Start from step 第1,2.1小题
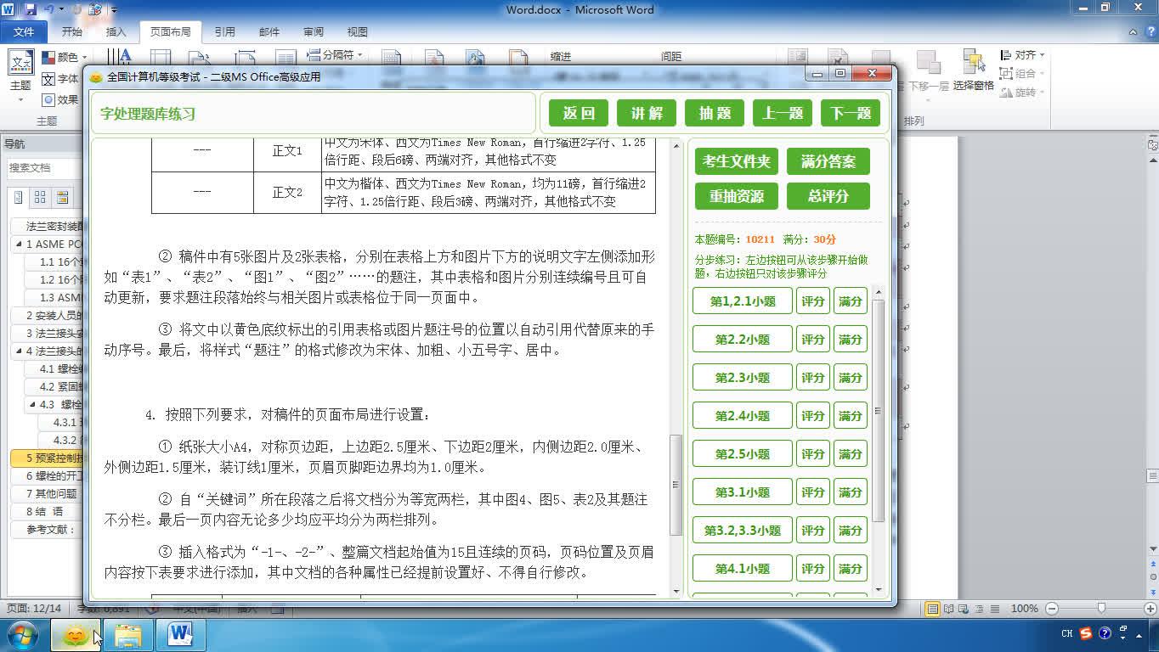The image size is (1159, 652). pos(743,301)
